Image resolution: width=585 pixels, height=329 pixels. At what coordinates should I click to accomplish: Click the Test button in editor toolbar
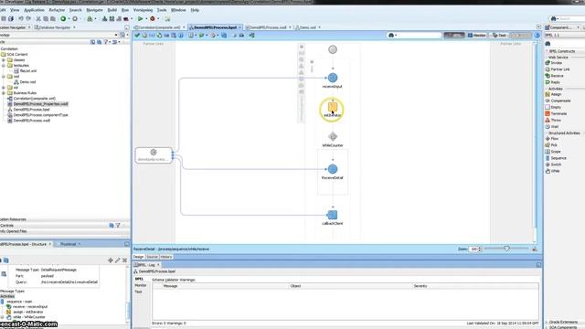pos(499,35)
